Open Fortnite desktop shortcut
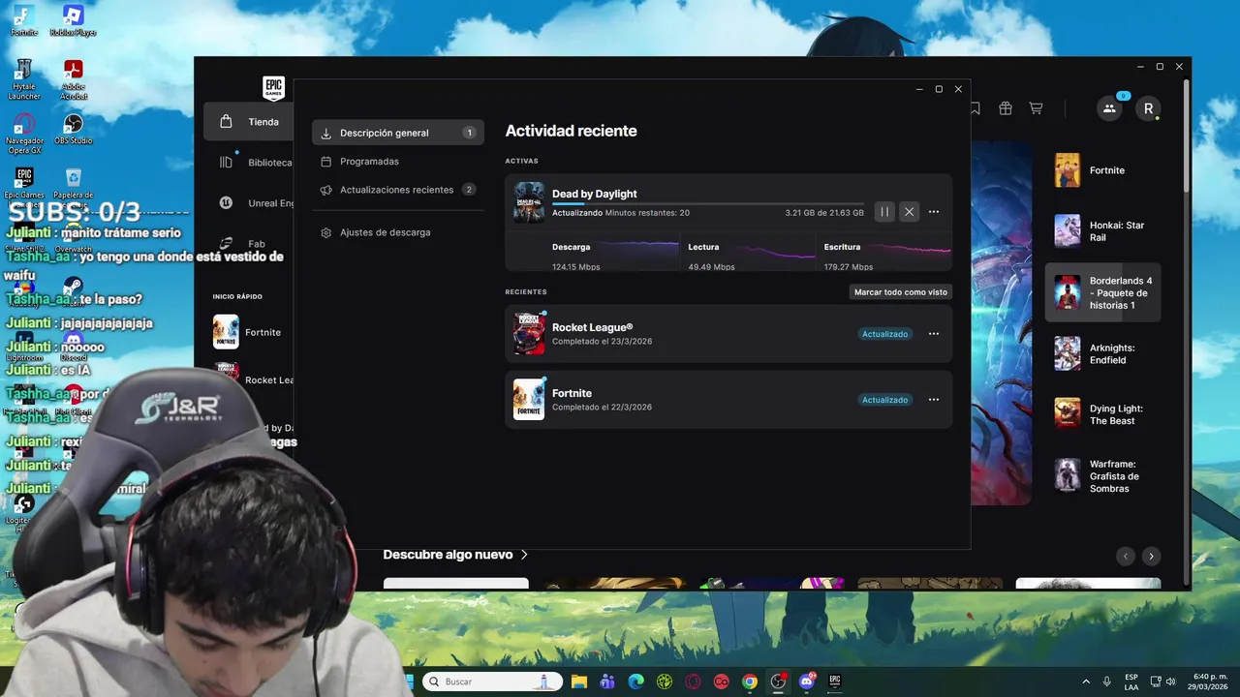 point(24,20)
